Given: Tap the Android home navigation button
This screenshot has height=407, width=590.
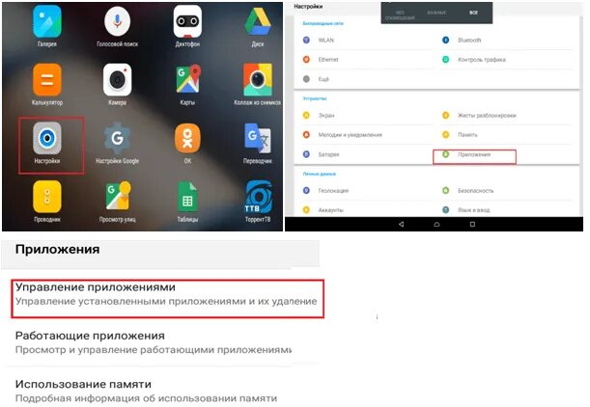Looking at the screenshot, I should 436,224.
